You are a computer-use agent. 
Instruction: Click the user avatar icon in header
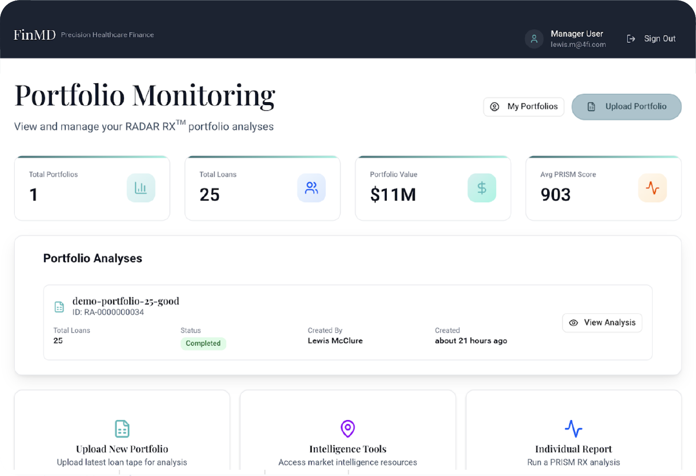534,39
